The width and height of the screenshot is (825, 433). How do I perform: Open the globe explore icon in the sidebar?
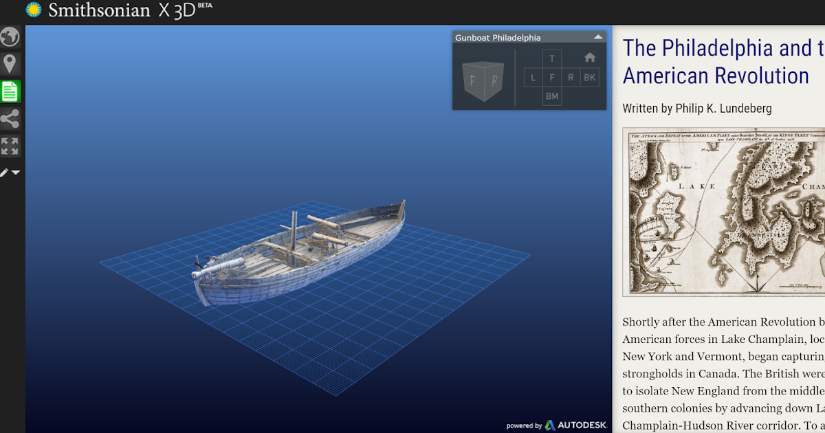click(x=10, y=37)
